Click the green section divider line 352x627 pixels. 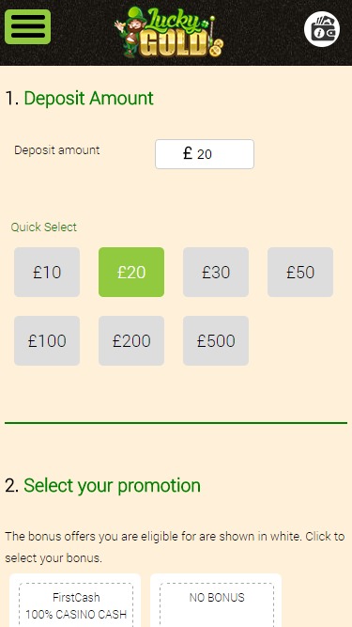tap(176, 423)
